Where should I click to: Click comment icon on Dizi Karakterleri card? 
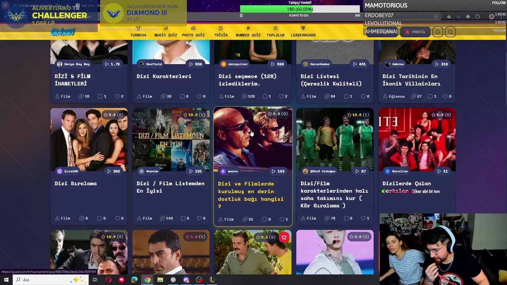click(182, 96)
